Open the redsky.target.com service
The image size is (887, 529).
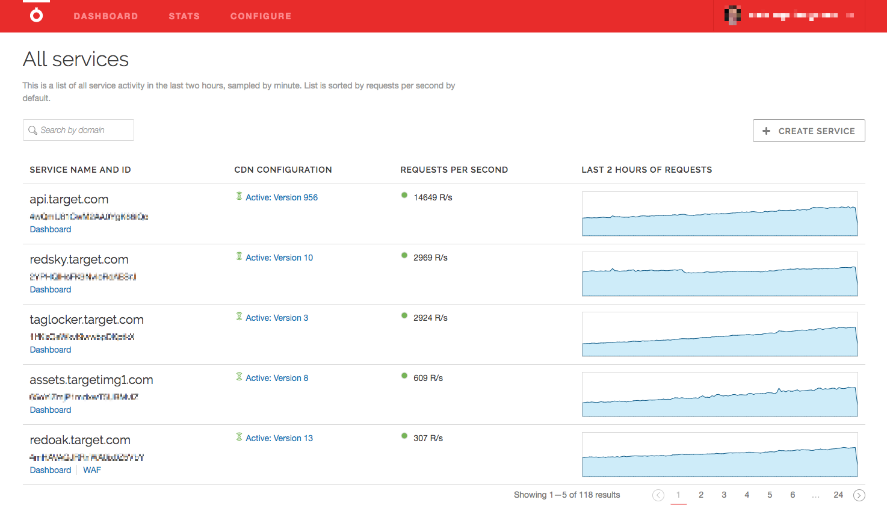coord(79,259)
